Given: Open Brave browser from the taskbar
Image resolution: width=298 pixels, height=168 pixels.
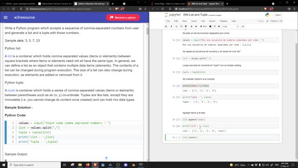Looking at the screenshot, I should point(95,165).
